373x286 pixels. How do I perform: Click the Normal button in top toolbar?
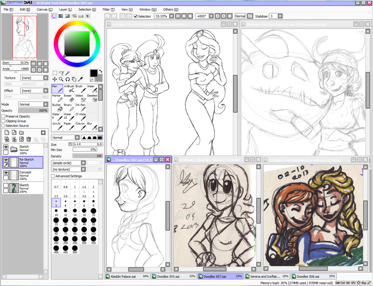(240, 16)
